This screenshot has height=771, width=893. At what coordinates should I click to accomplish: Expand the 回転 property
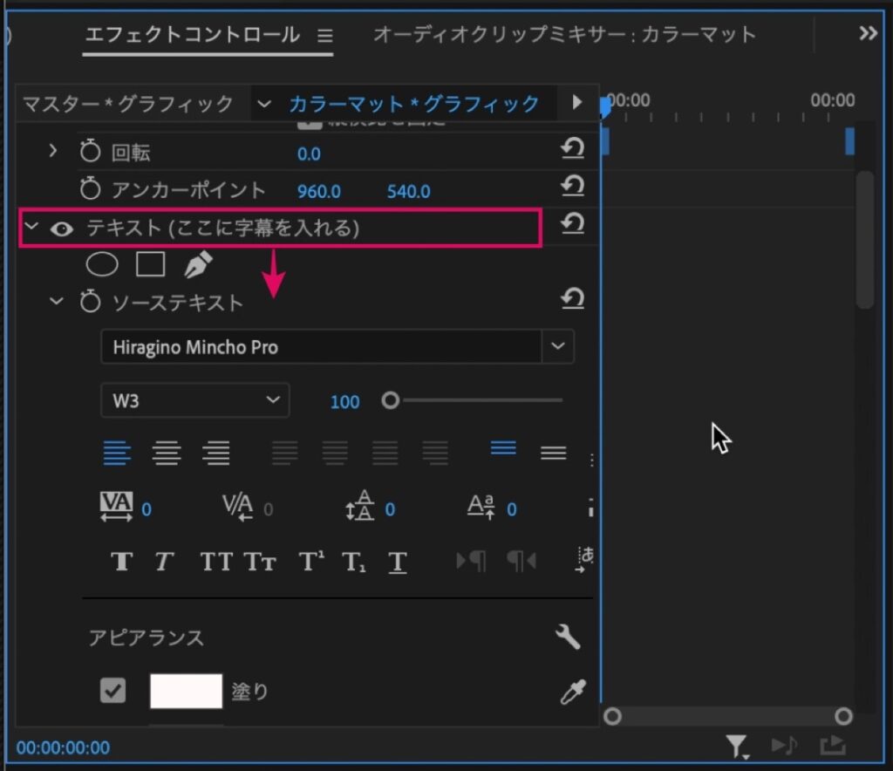pyautogui.click(x=53, y=151)
